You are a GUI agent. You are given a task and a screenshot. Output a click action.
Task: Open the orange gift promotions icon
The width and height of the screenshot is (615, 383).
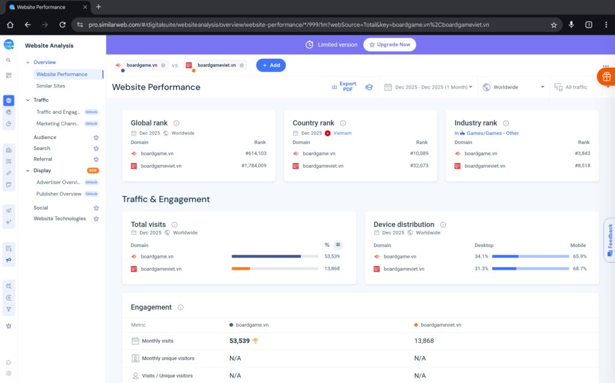click(605, 77)
